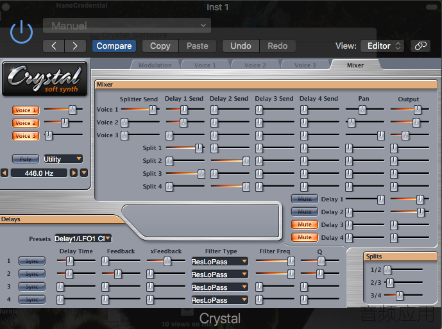Screen dimensions: 442x329
Task: Toggle Voice 2 enable button
Action: tap(26, 123)
